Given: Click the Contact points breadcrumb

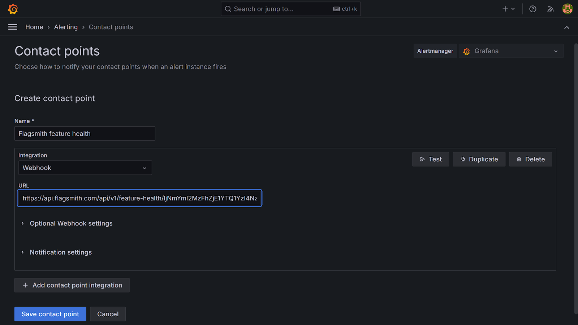Looking at the screenshot, I should (111, 27).
